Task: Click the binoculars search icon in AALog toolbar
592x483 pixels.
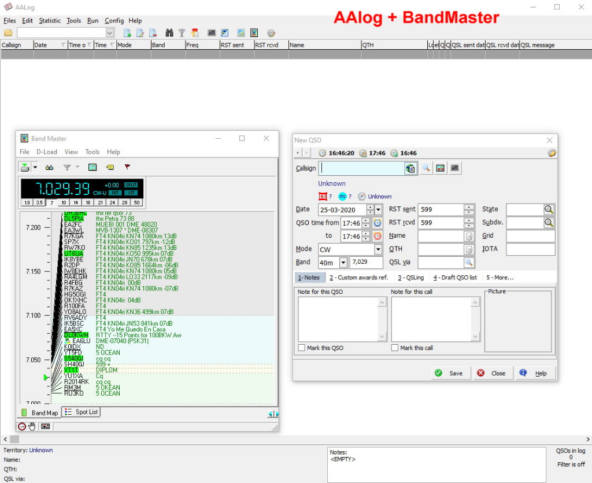Action: 169,33
